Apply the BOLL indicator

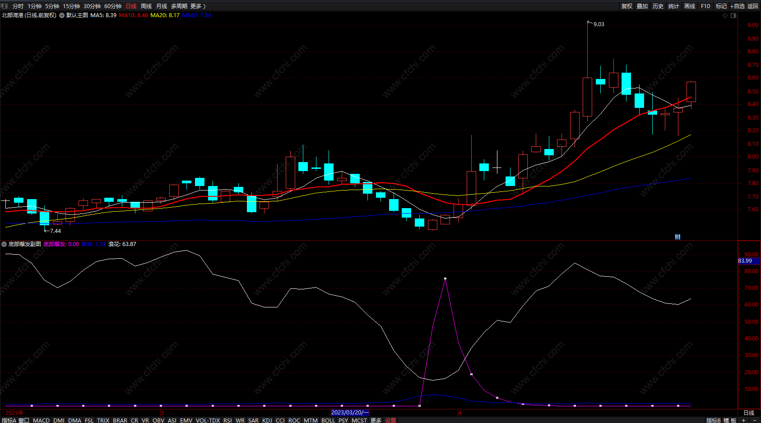coord(328,420)
